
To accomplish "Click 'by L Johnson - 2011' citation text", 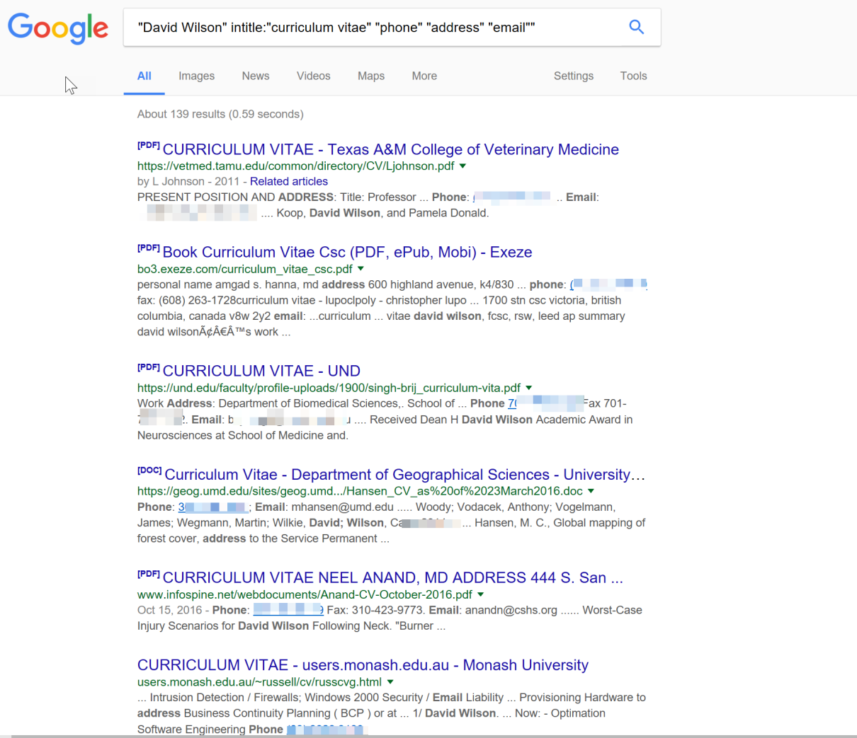I will click(x=188, y=181).
